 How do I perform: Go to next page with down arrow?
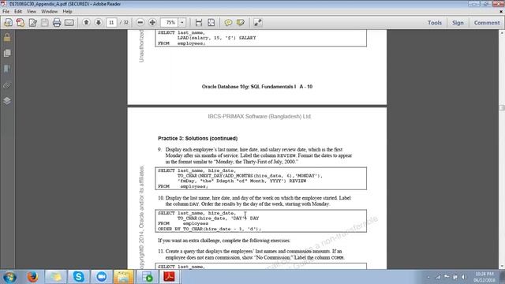[98, 22]
